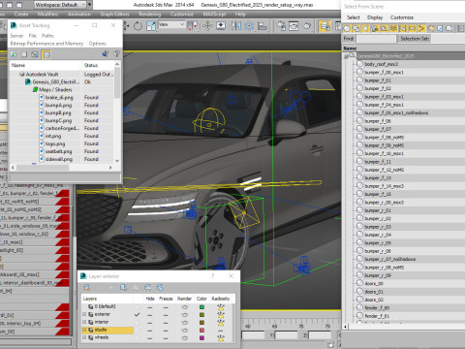Viewport: 465px width, 349px height.
Task: Click the Customize menu in Select From Scene
Action: coord(402,17)
